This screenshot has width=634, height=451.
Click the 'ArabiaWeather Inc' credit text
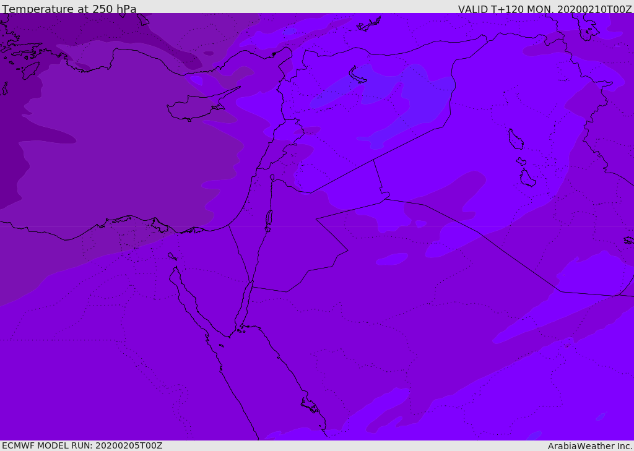(590, 446)
